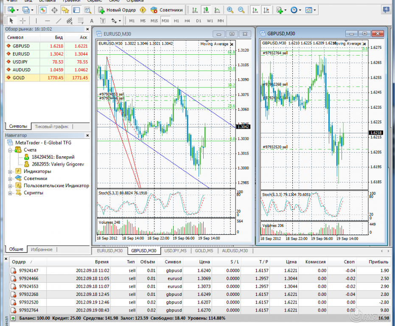Open the Тиковый график tab

coord(51,126)
